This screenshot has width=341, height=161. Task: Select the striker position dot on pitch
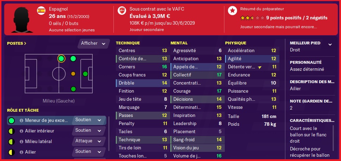coord(85,74)
